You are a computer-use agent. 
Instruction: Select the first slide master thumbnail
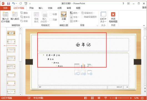pos(11,33)
